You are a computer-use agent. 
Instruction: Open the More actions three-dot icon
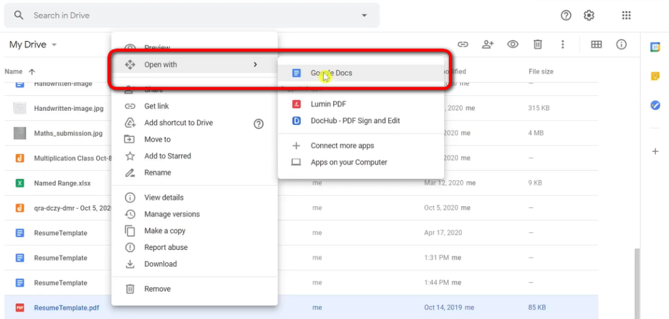coord(563,44)
